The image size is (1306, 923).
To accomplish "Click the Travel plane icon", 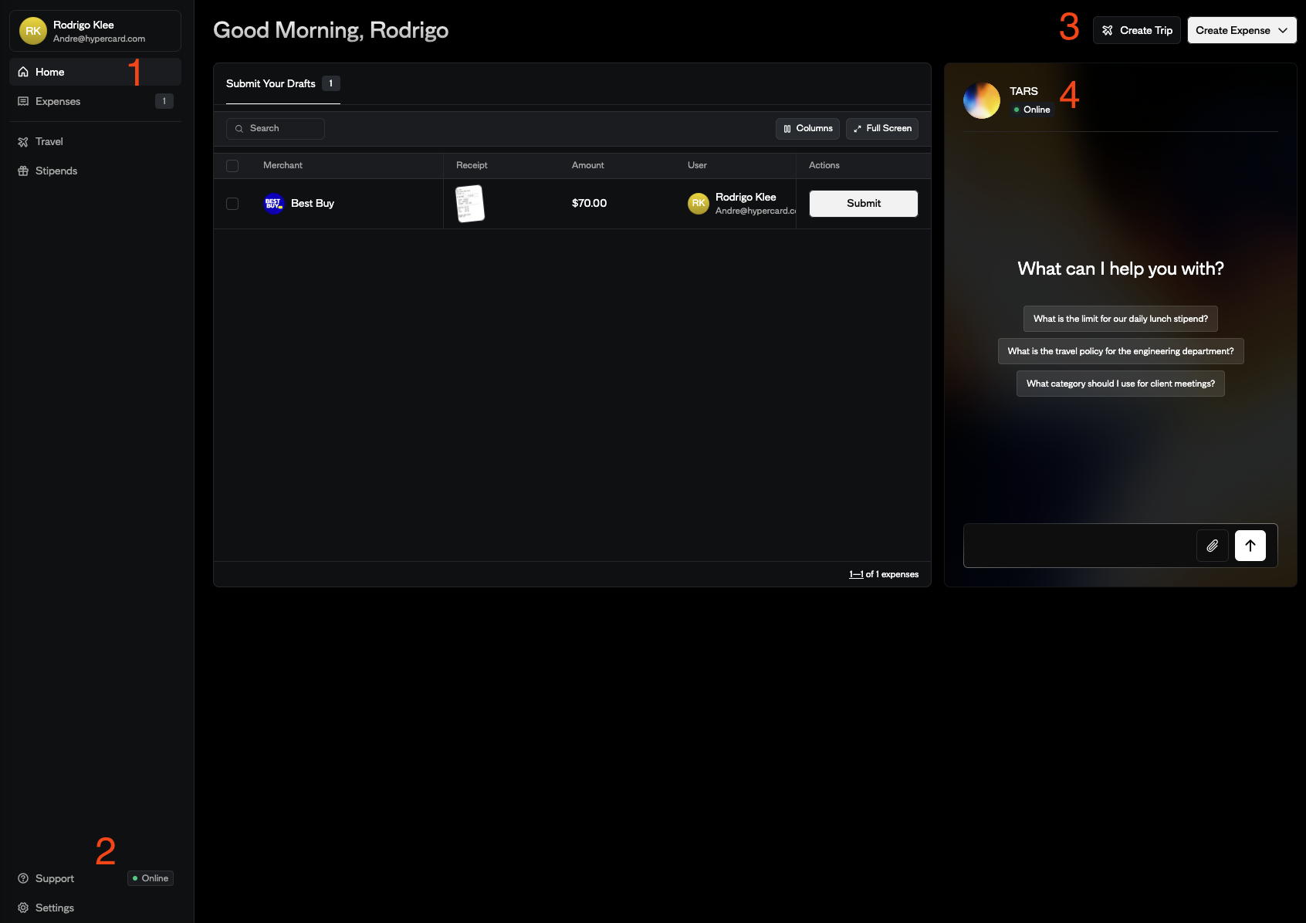I will (24, 141).
